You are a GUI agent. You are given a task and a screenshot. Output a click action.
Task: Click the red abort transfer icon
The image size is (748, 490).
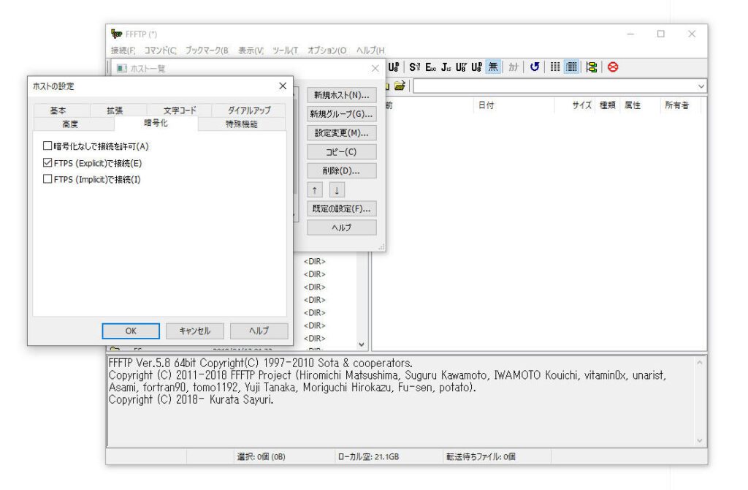pyautogui.click(x=613, y=67)
